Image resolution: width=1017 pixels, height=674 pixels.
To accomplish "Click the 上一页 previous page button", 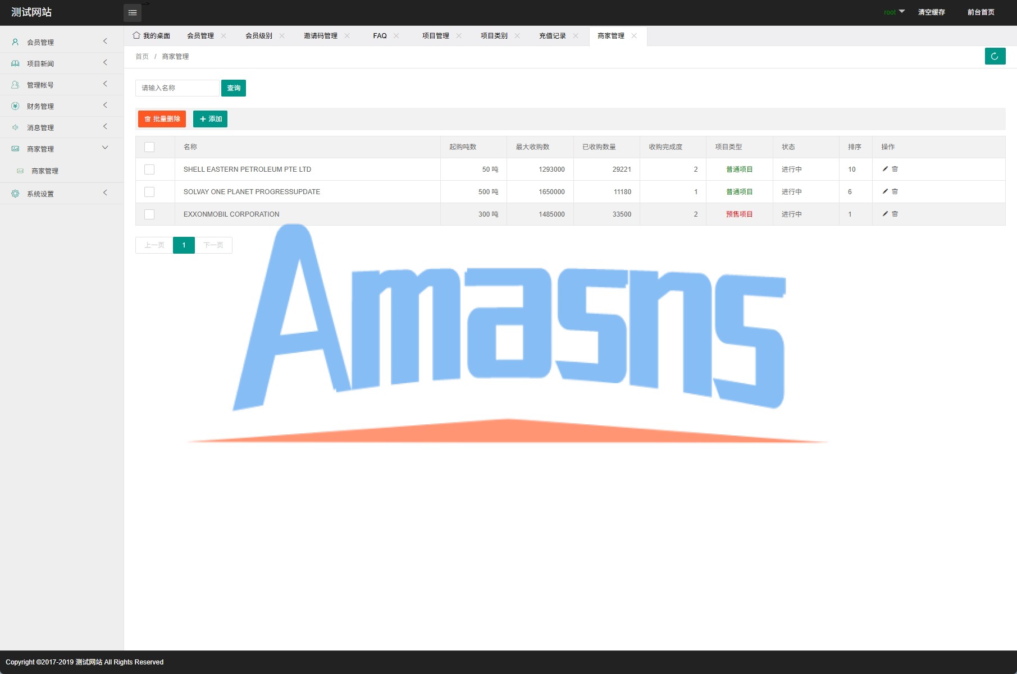I will pyautogui.click(x=154, y=245).
